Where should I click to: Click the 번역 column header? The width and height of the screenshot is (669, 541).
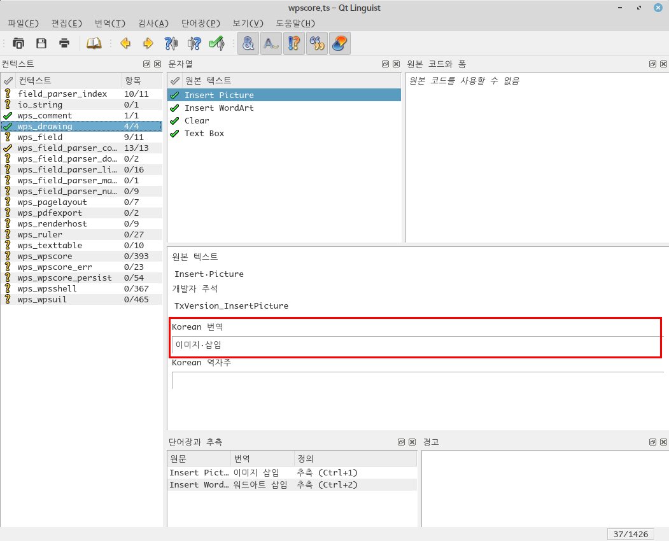point(262,459)
